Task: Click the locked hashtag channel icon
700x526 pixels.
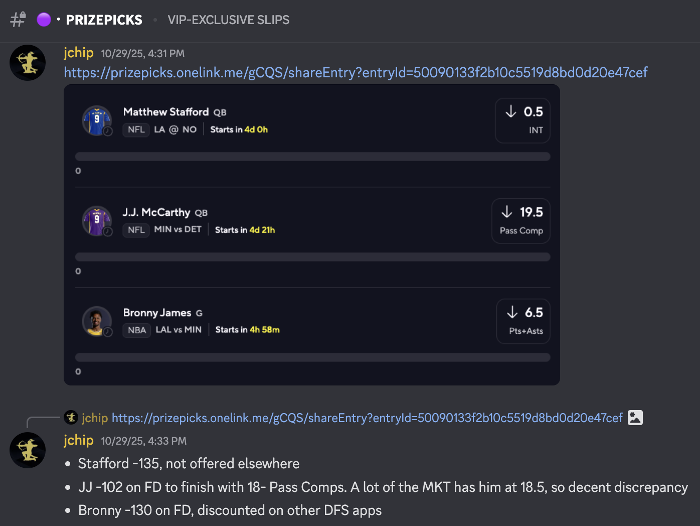Action: pos(18,20)
